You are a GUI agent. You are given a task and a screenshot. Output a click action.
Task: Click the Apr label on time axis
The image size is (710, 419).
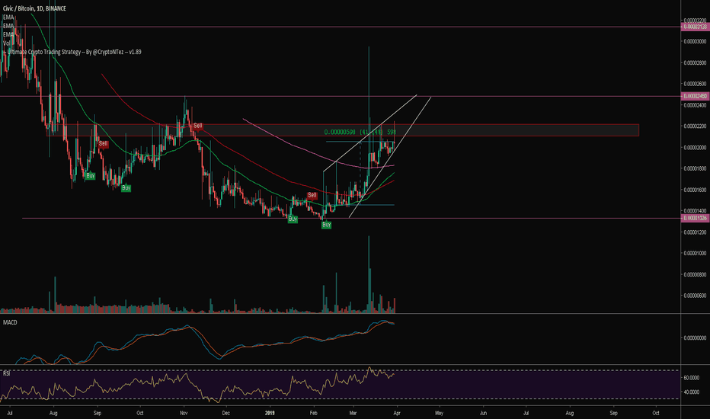coord(397,413)
